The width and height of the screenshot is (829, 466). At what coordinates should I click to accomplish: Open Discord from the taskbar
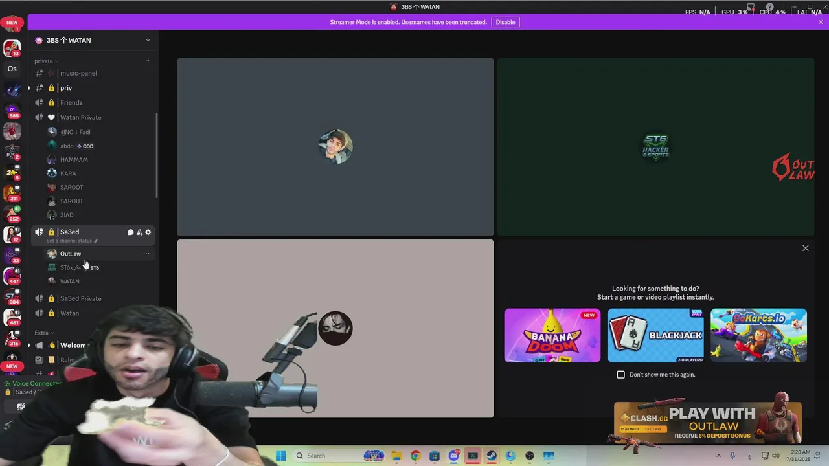(453, 456)
